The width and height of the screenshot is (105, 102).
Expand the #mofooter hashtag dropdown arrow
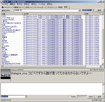[x=26, y=97]
